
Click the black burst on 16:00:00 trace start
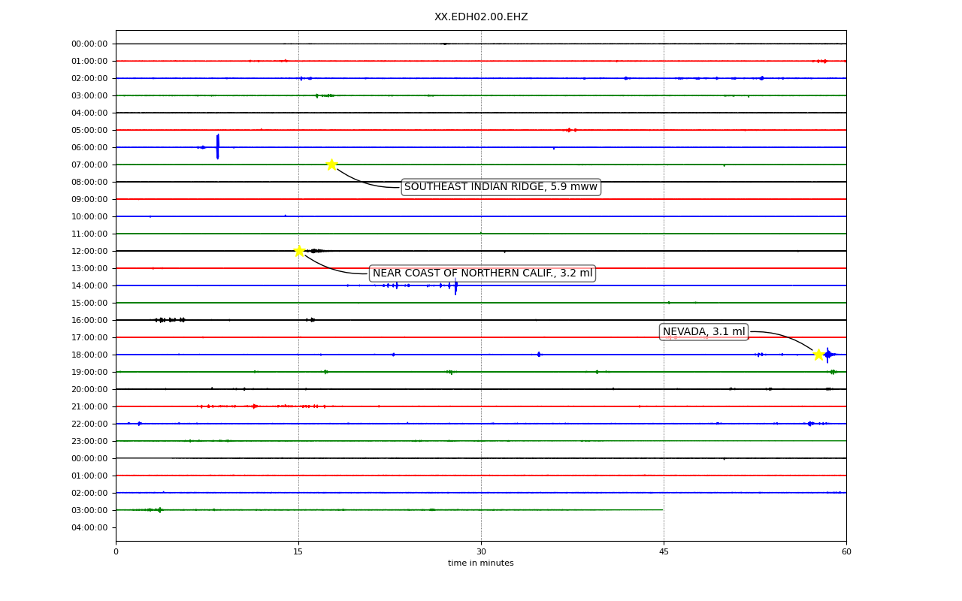(170, 320)
